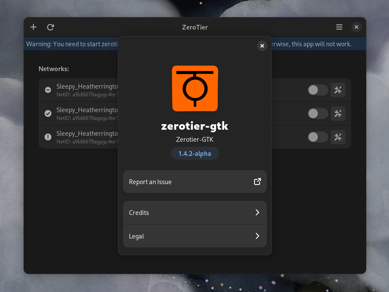The image size is (389, 292).
Task: Refresh the networks list
Action: 51,27
